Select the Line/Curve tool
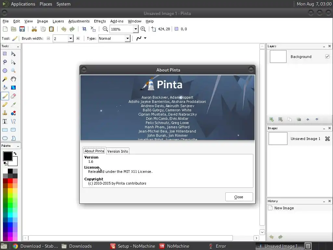 click(x=13, y=121)
